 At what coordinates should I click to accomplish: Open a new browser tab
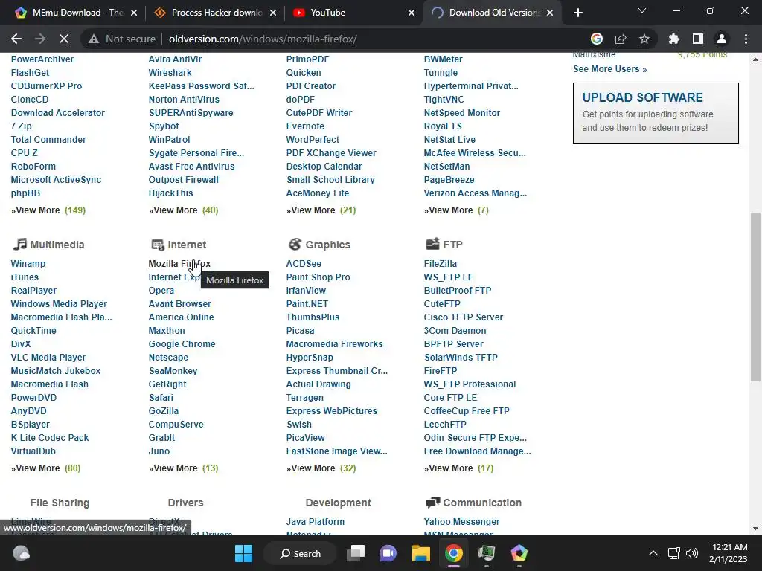point(577,13)
